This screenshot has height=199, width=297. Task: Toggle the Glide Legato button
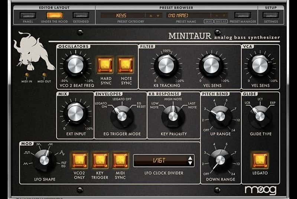[x=260, y=160]
